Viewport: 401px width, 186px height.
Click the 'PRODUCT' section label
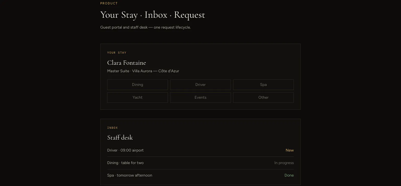click(x=109, y=3)
